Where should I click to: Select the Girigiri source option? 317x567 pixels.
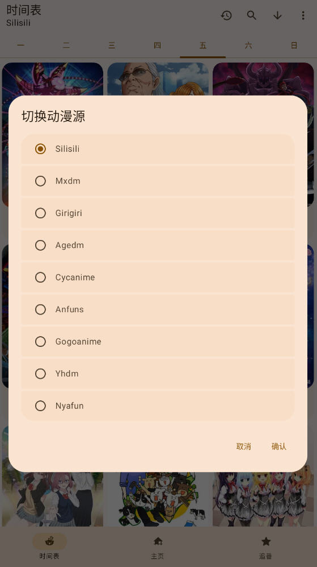tap(158, 213)
